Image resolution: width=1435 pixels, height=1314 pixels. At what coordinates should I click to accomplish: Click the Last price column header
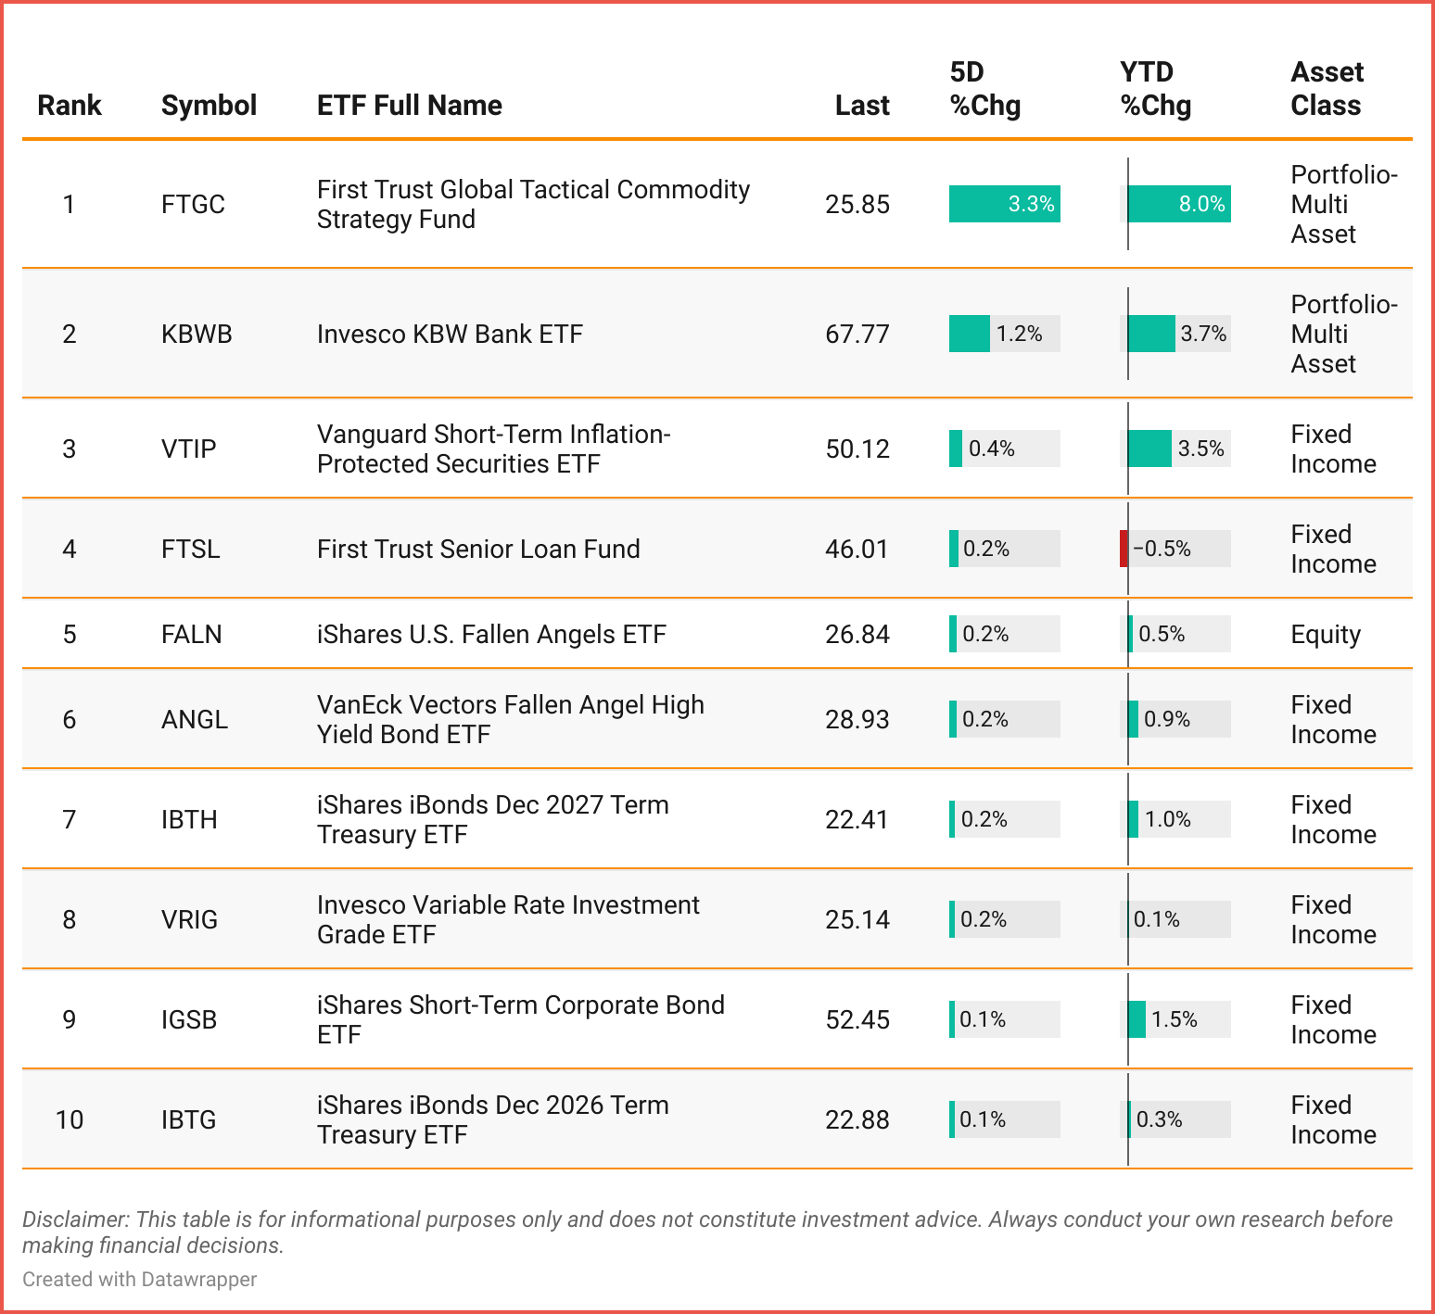pyautogui.click(x=861, y=106)
